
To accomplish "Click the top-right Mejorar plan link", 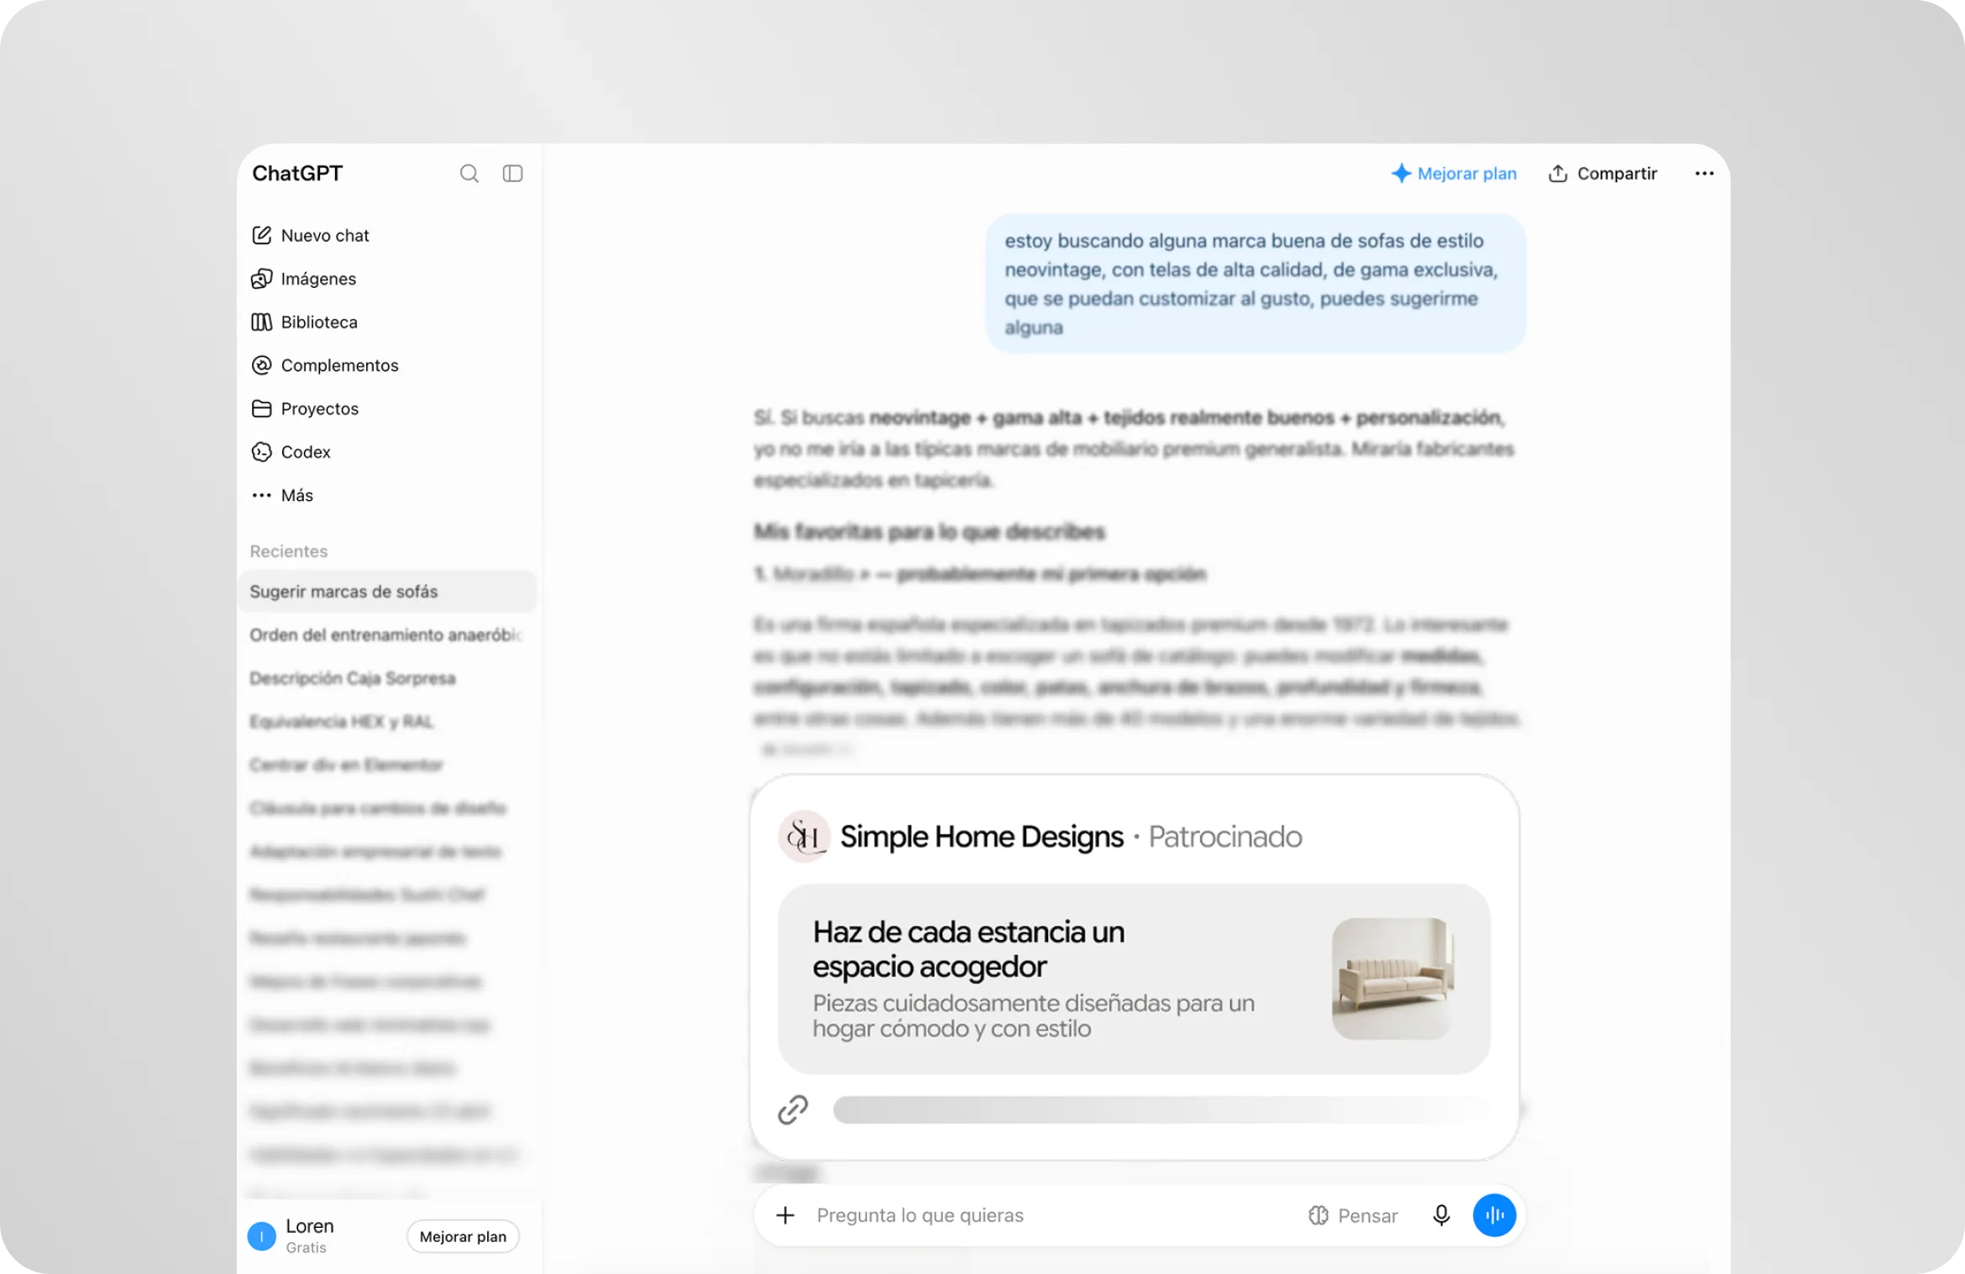I will tap(1466, 174).
